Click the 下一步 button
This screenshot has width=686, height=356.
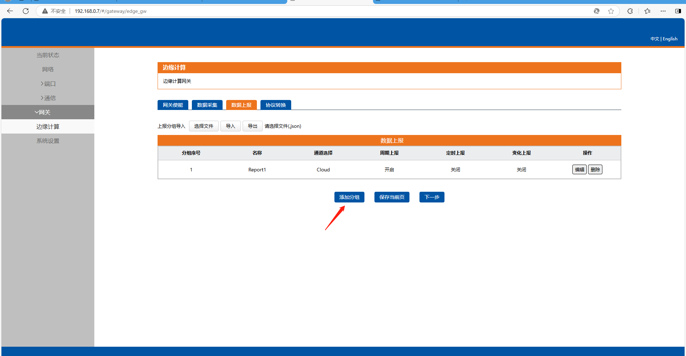432,197
